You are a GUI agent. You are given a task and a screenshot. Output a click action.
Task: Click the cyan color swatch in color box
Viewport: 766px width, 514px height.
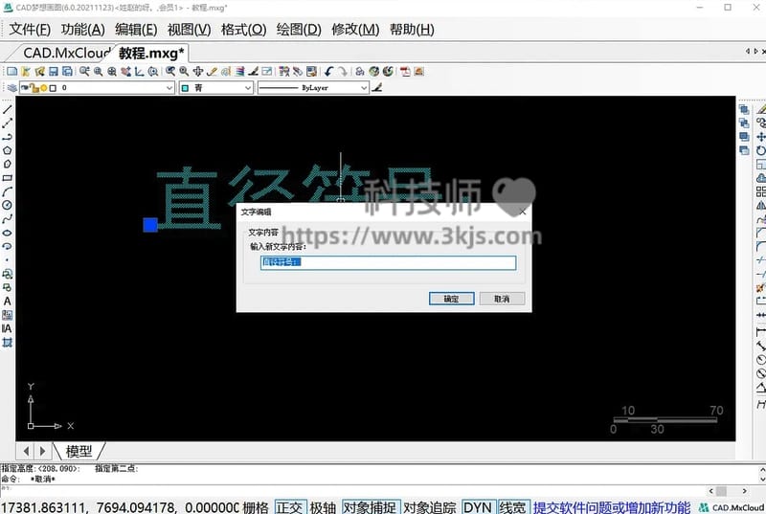[x=185, y=88]
